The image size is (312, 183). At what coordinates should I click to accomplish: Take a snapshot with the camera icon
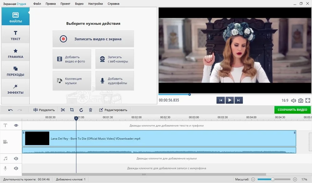pyautogui.click(x=300, y=101)
